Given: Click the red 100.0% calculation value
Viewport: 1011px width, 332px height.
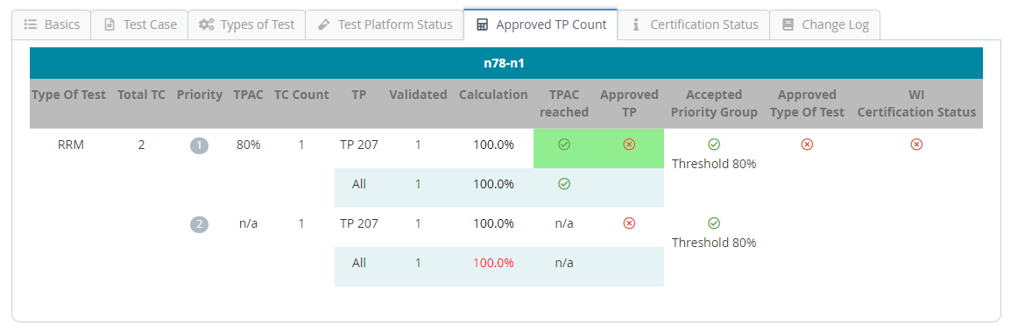Looking at the screenshot, I should [x=493, y=263].
